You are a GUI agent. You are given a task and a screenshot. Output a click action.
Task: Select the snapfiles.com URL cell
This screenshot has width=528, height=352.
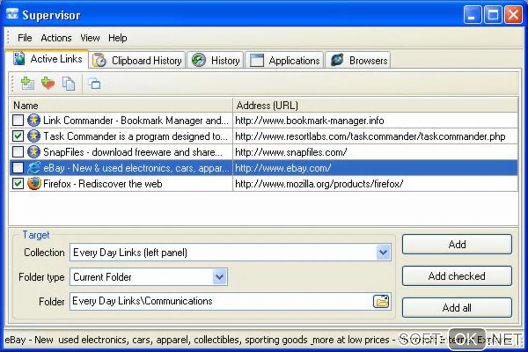pyautogui.click(x=375, y=152)
